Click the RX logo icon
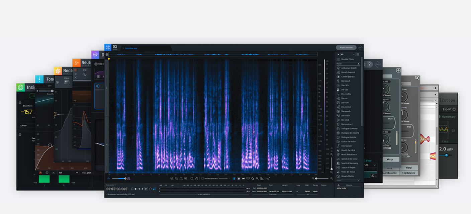Image resolution: width=471 pixels, height=214 pixels. tap(108, 47)
